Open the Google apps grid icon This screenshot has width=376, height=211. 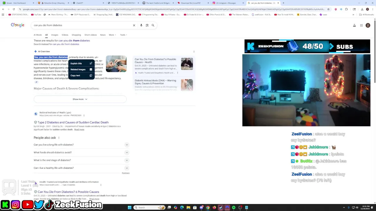[361, 25]
